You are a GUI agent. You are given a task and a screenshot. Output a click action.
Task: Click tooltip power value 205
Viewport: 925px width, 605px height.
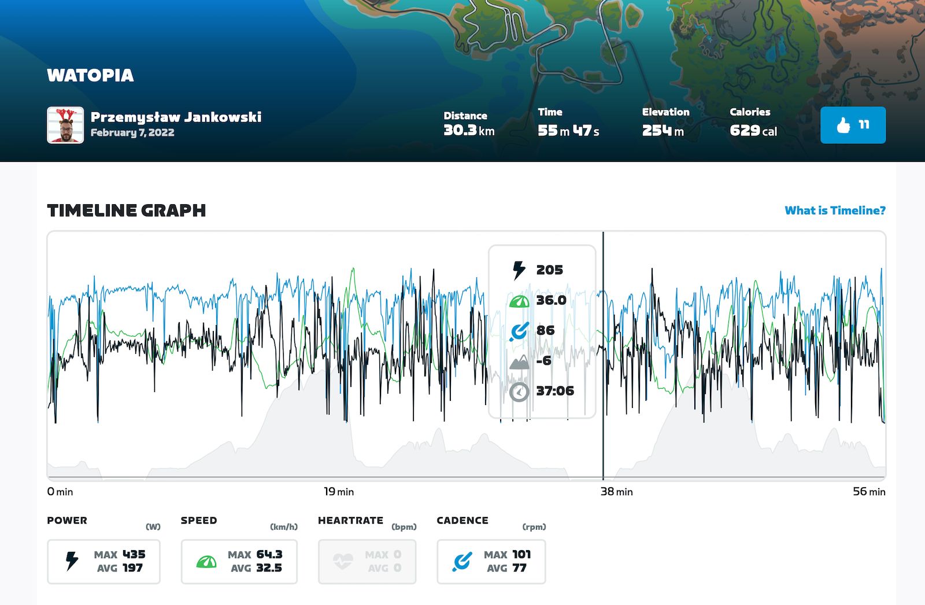click(x=549, y=270)
